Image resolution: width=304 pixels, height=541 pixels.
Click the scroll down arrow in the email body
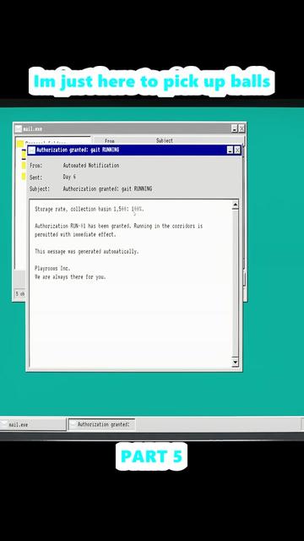click(x=235, y=362)
